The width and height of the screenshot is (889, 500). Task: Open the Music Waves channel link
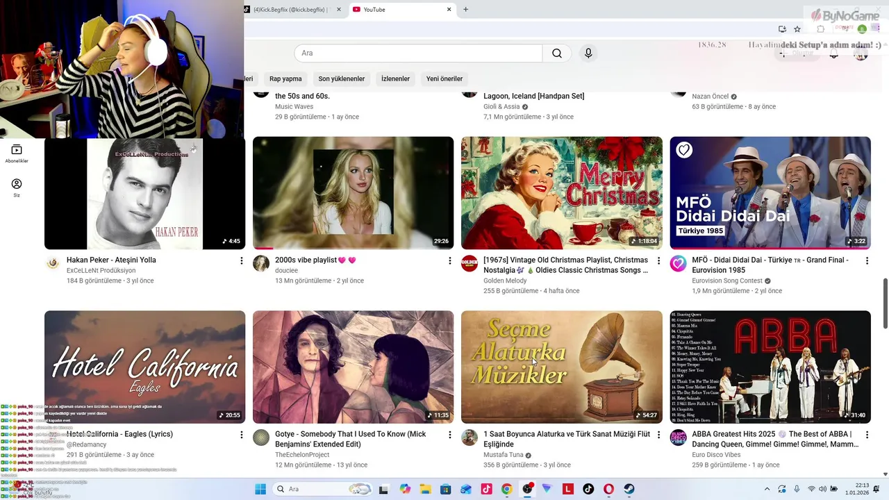(294, 107)
